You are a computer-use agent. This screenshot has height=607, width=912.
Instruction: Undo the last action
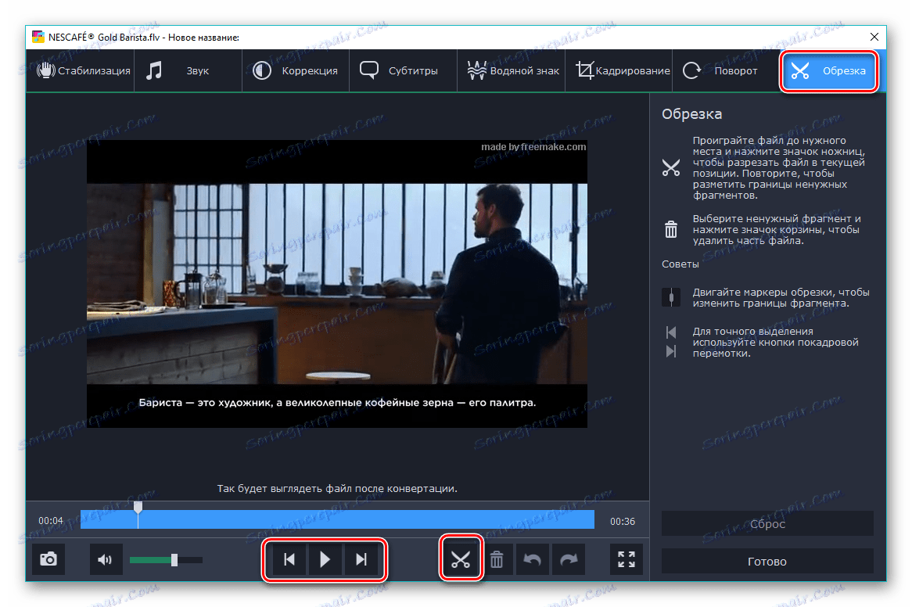(x=532, y=559)
